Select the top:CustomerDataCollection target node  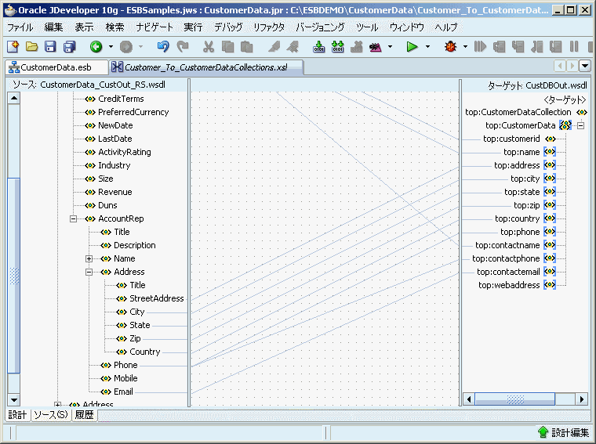coord(518,112)
